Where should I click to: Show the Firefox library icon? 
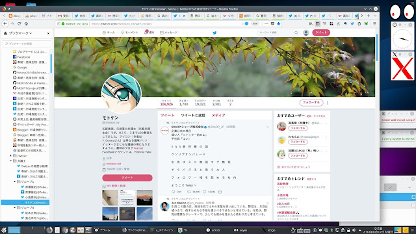[311, 23]
